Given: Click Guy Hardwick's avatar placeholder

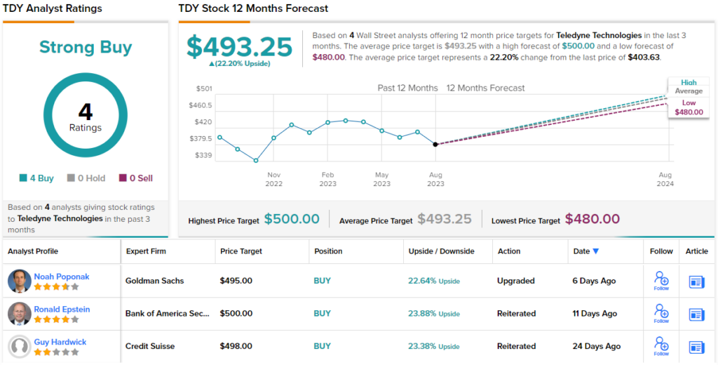Looking at the screenshot, I should (19, 347).
